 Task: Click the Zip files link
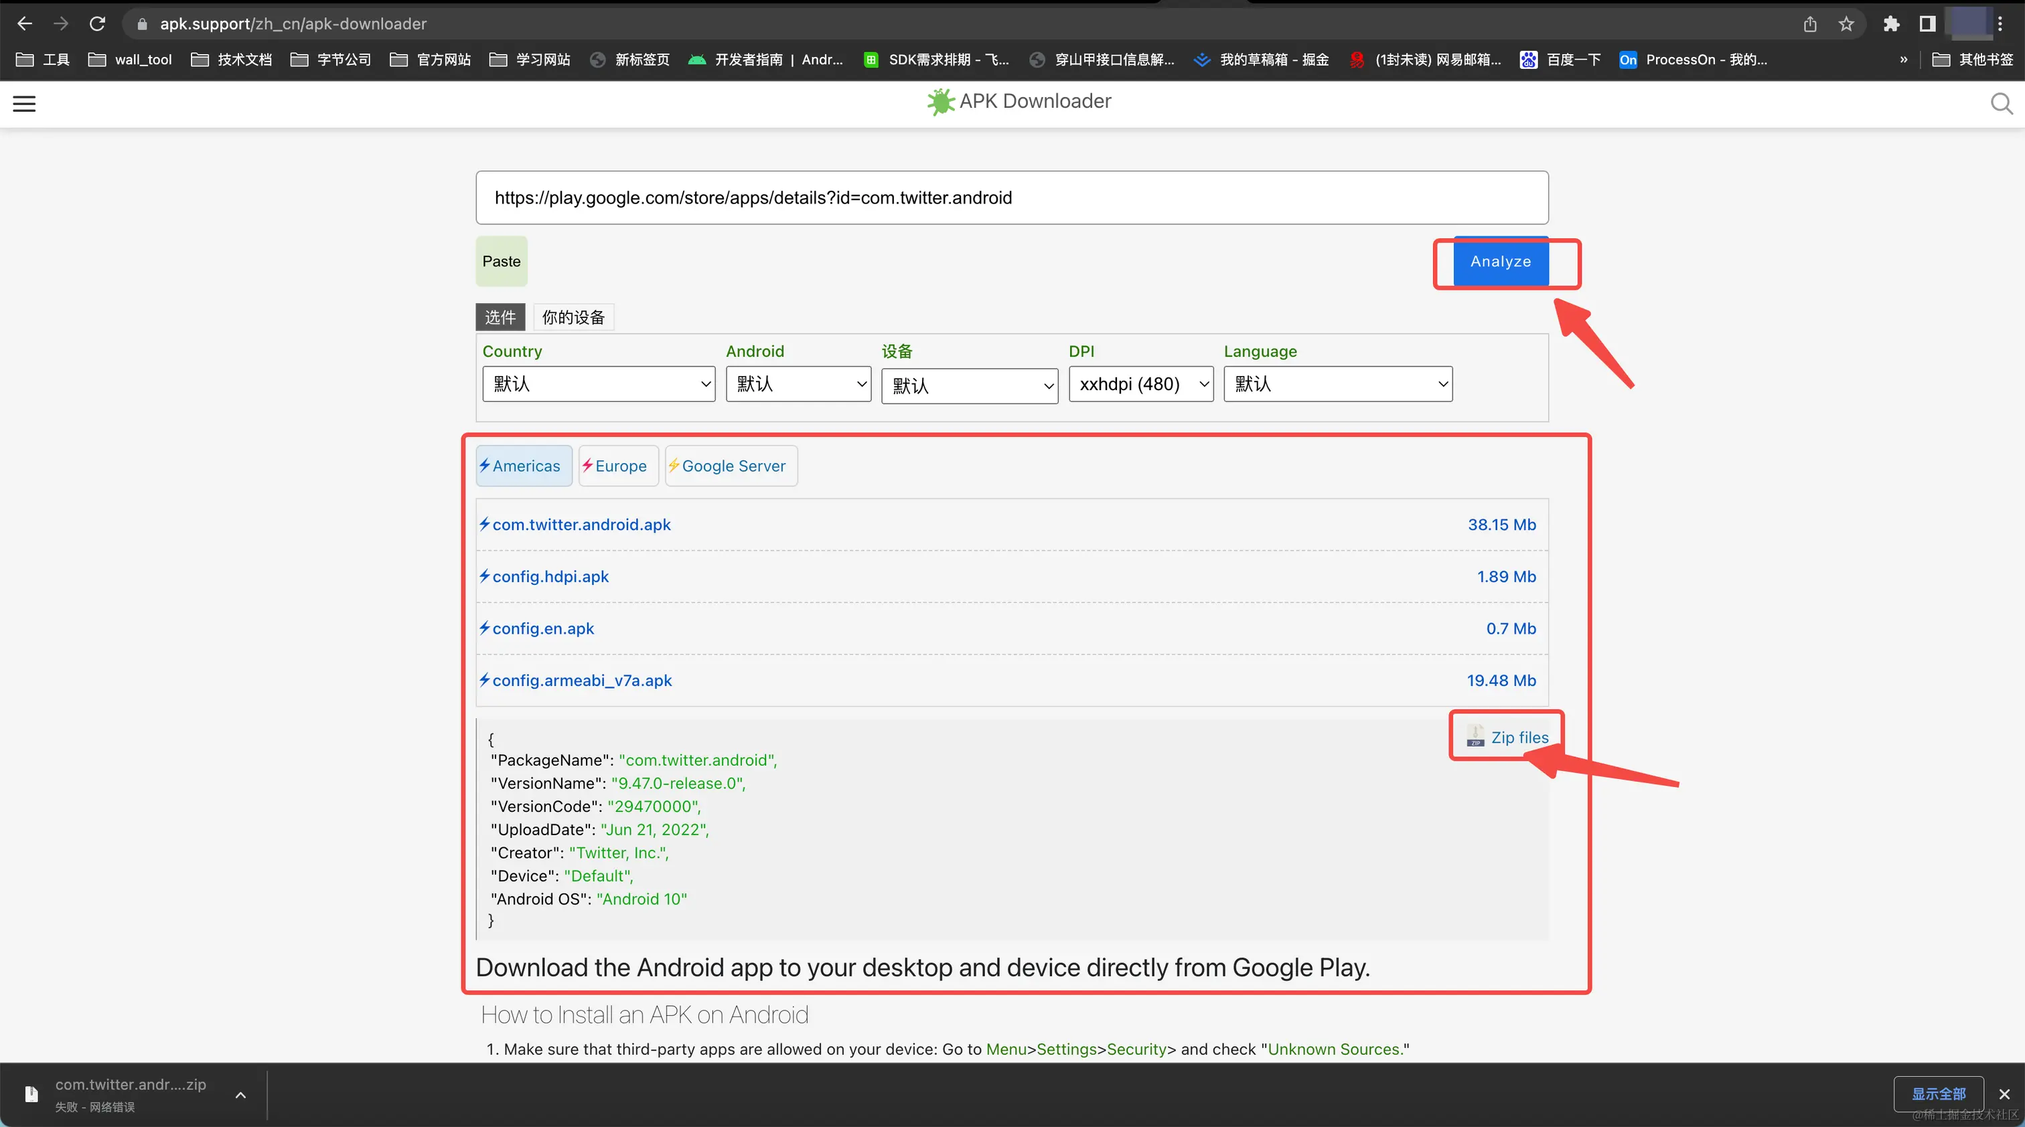[x=1519, y=738]
